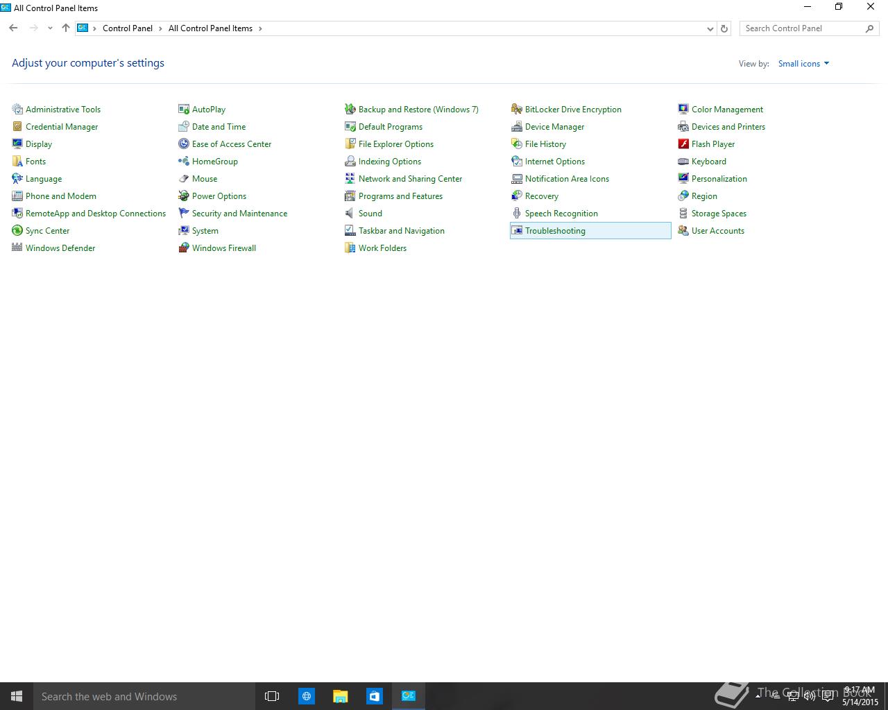Go up one level with Up arrow
The image size is (888, 710).
tap(66, 28)
